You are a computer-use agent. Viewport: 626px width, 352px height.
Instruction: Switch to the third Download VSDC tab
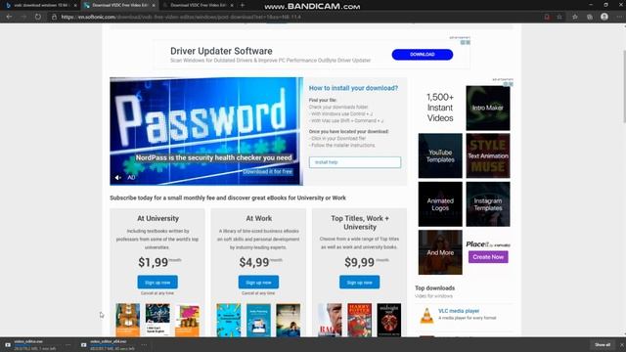(198, 6)
